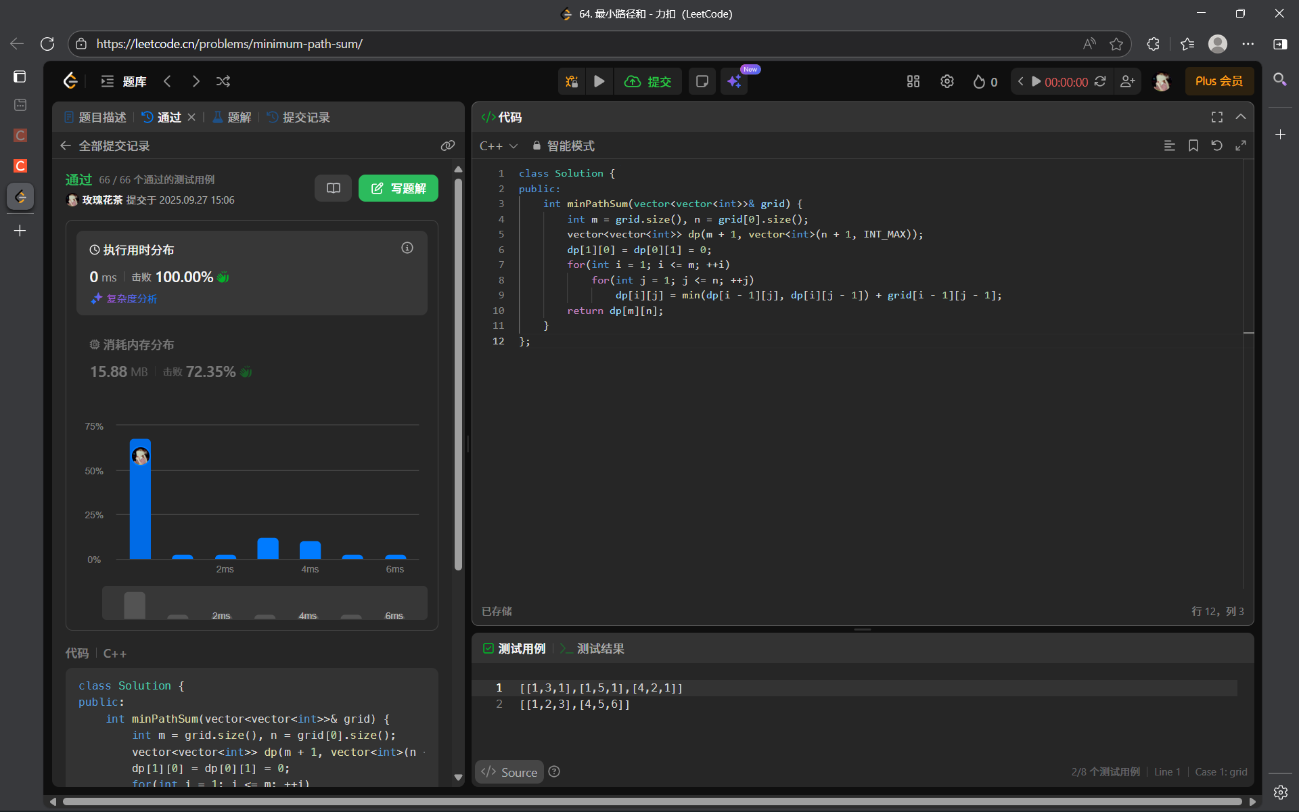Toggle fullscreen for the code panel
The height and width of the screenshot is (812, 1299).
coord(1216,117)
